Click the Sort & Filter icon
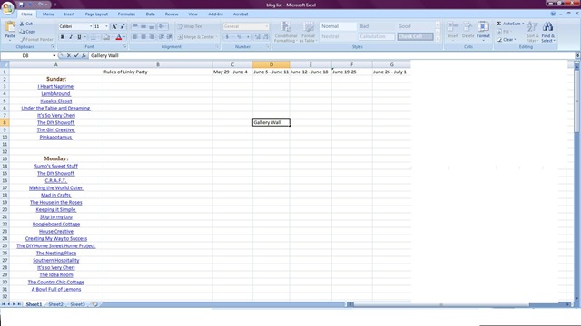Viewport: 581px width, 326px height. (533, 27)
